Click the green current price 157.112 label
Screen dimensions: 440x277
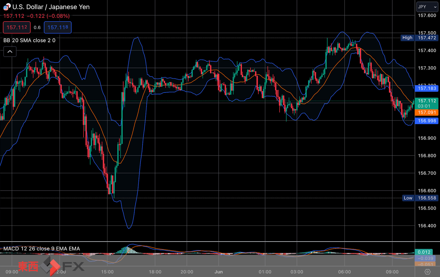[426, 103]
